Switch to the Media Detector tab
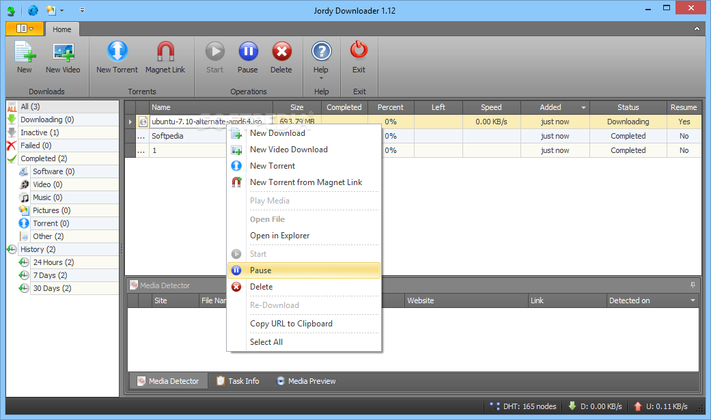Image resolution: width=711 pixels, height=420 pixels. pos(168,382)
